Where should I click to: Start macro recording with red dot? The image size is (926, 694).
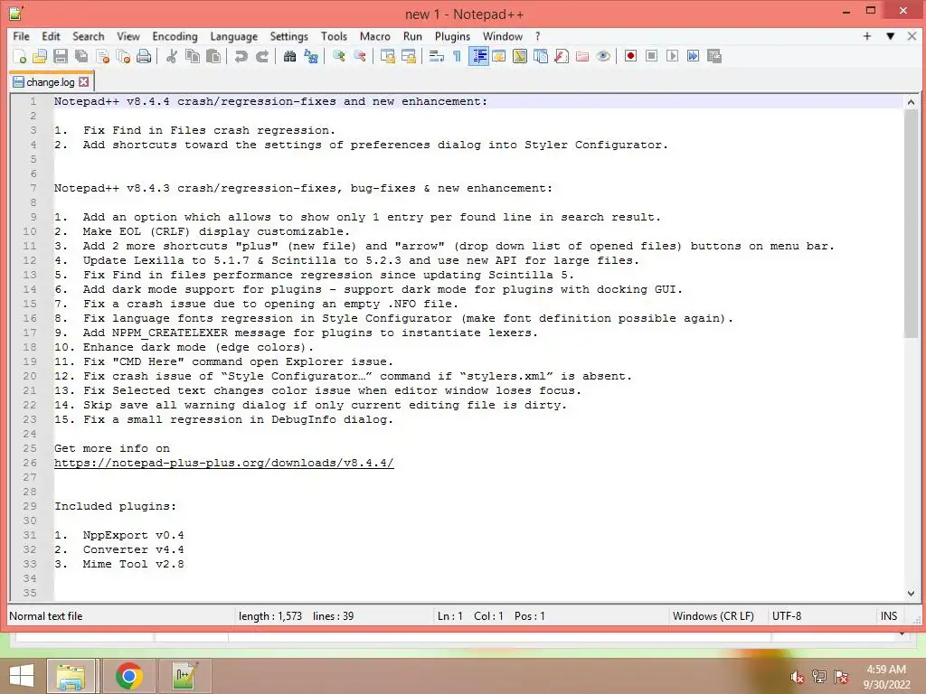630,56
